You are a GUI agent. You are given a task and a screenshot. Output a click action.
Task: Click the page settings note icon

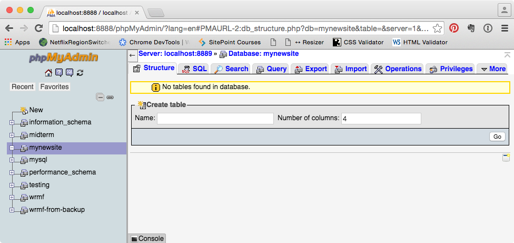tap(506, 158)
